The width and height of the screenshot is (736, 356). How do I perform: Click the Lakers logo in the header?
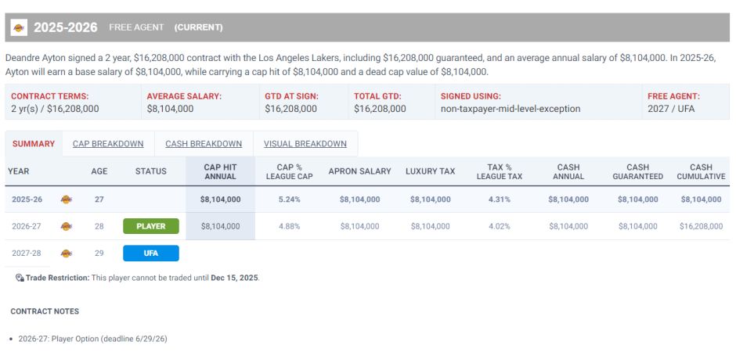coord(19,27)
